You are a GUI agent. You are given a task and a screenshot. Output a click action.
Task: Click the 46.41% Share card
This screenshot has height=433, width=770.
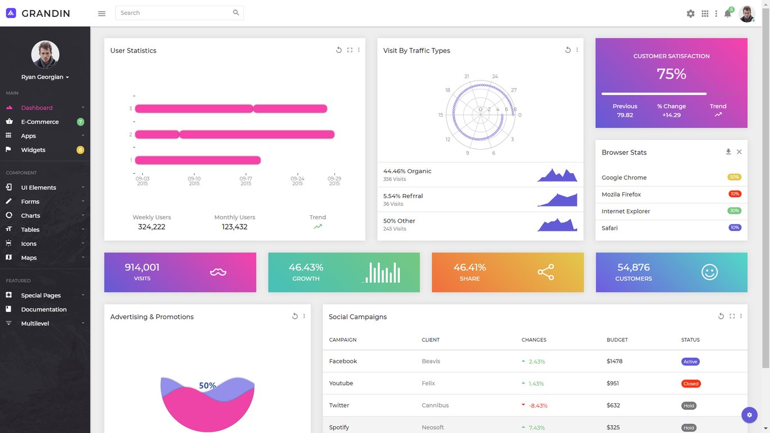[508, 272]
